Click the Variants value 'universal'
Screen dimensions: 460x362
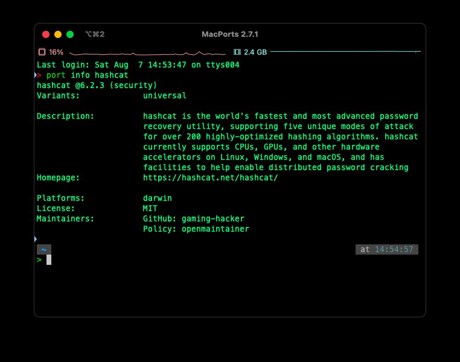click(165, 96)
